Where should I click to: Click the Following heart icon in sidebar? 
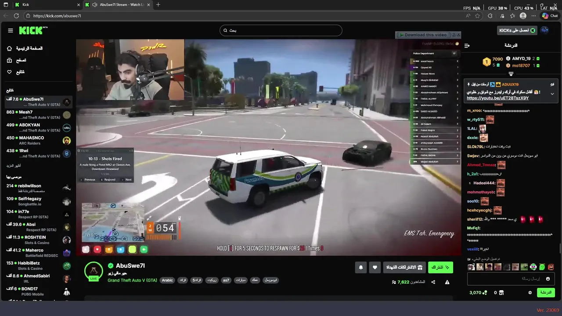tap(10, 72)
